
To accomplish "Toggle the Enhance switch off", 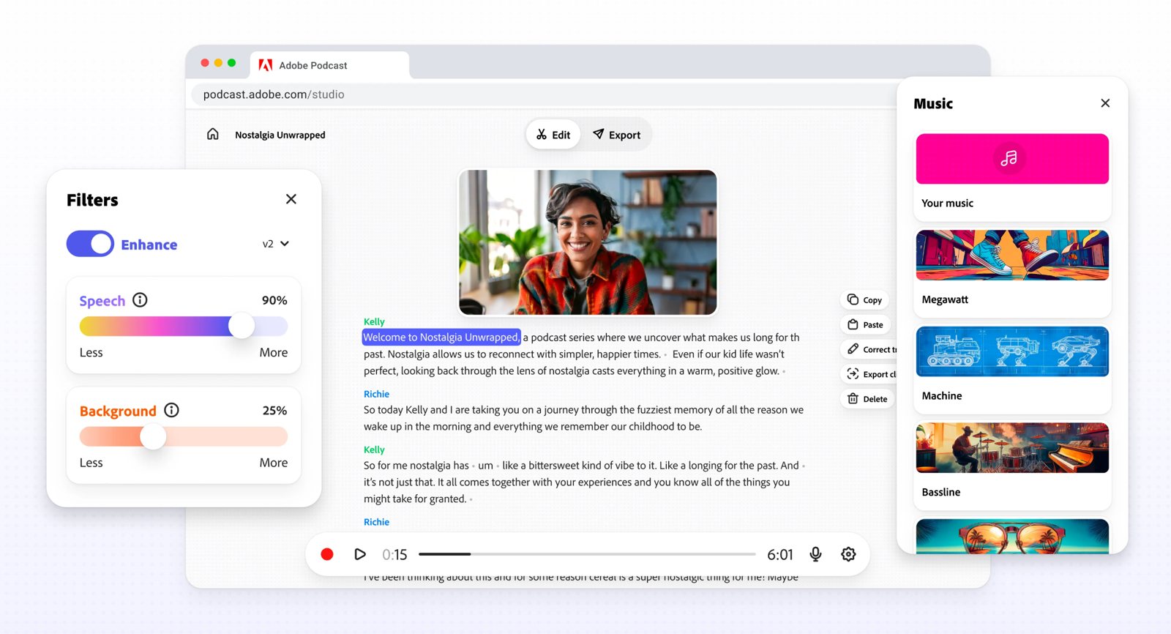I will (x=90, y=244).
